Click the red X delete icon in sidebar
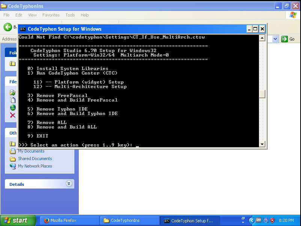This screenshot has width=301, height=226. tap(13, 115)
